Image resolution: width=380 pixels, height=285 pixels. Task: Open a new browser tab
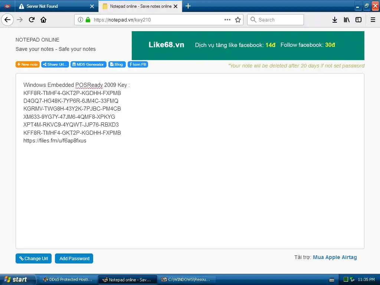point(188,6)
